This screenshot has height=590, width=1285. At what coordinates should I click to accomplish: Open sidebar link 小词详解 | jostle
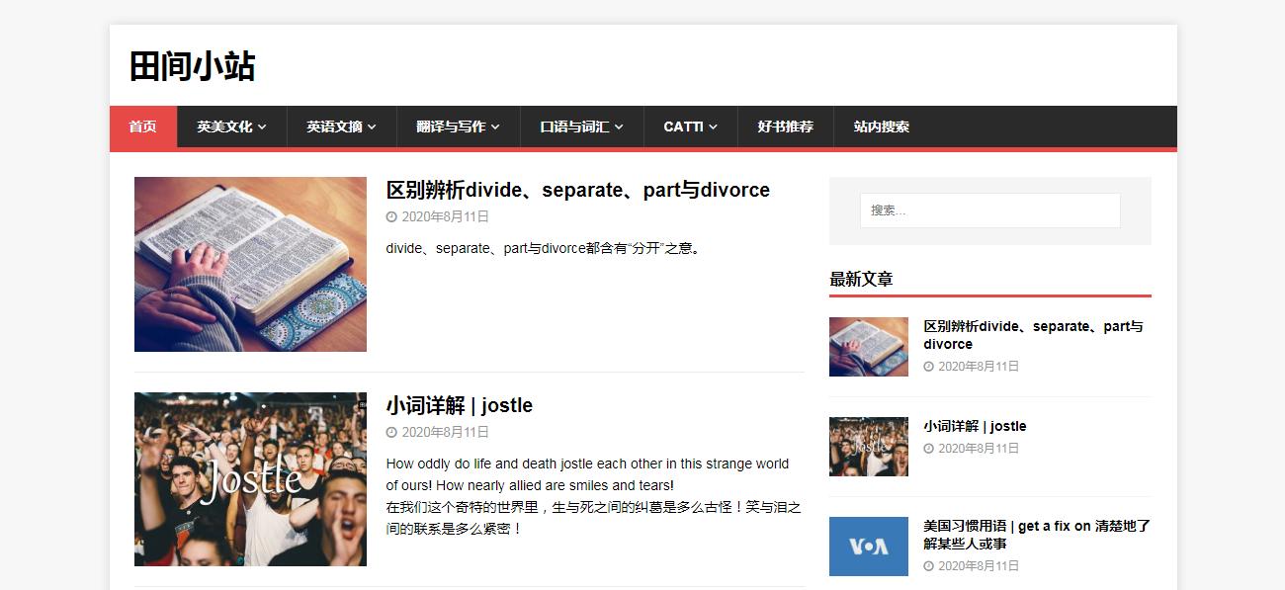(975, 426)
